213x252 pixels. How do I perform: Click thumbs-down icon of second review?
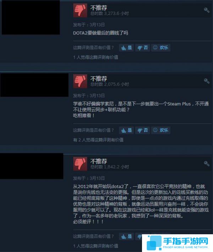point(80,81)
